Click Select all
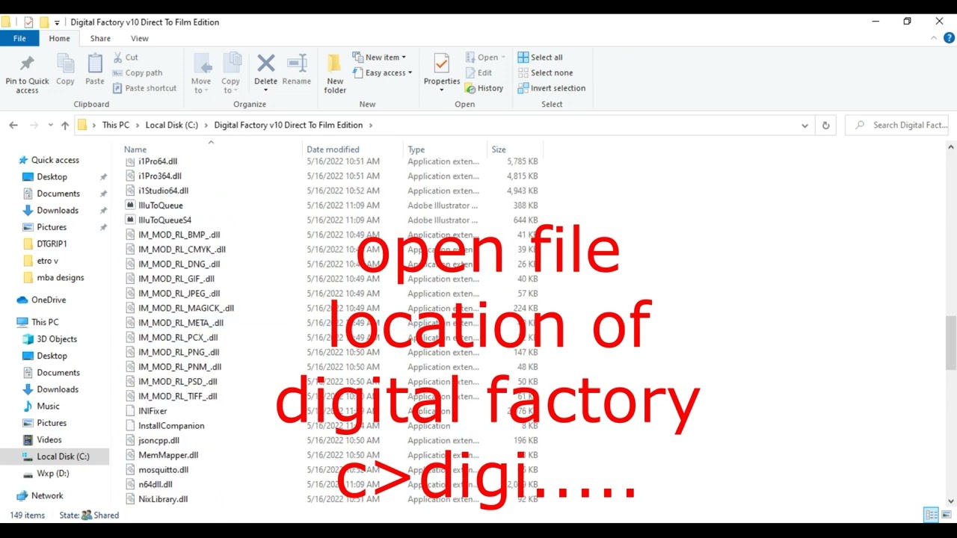Image resolution: width=957 pixels, height=538 pixels. click(540, 58)
